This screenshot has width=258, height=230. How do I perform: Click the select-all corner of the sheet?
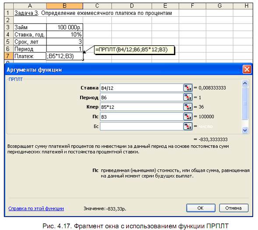pyautogui.click(x=9, y=6)
